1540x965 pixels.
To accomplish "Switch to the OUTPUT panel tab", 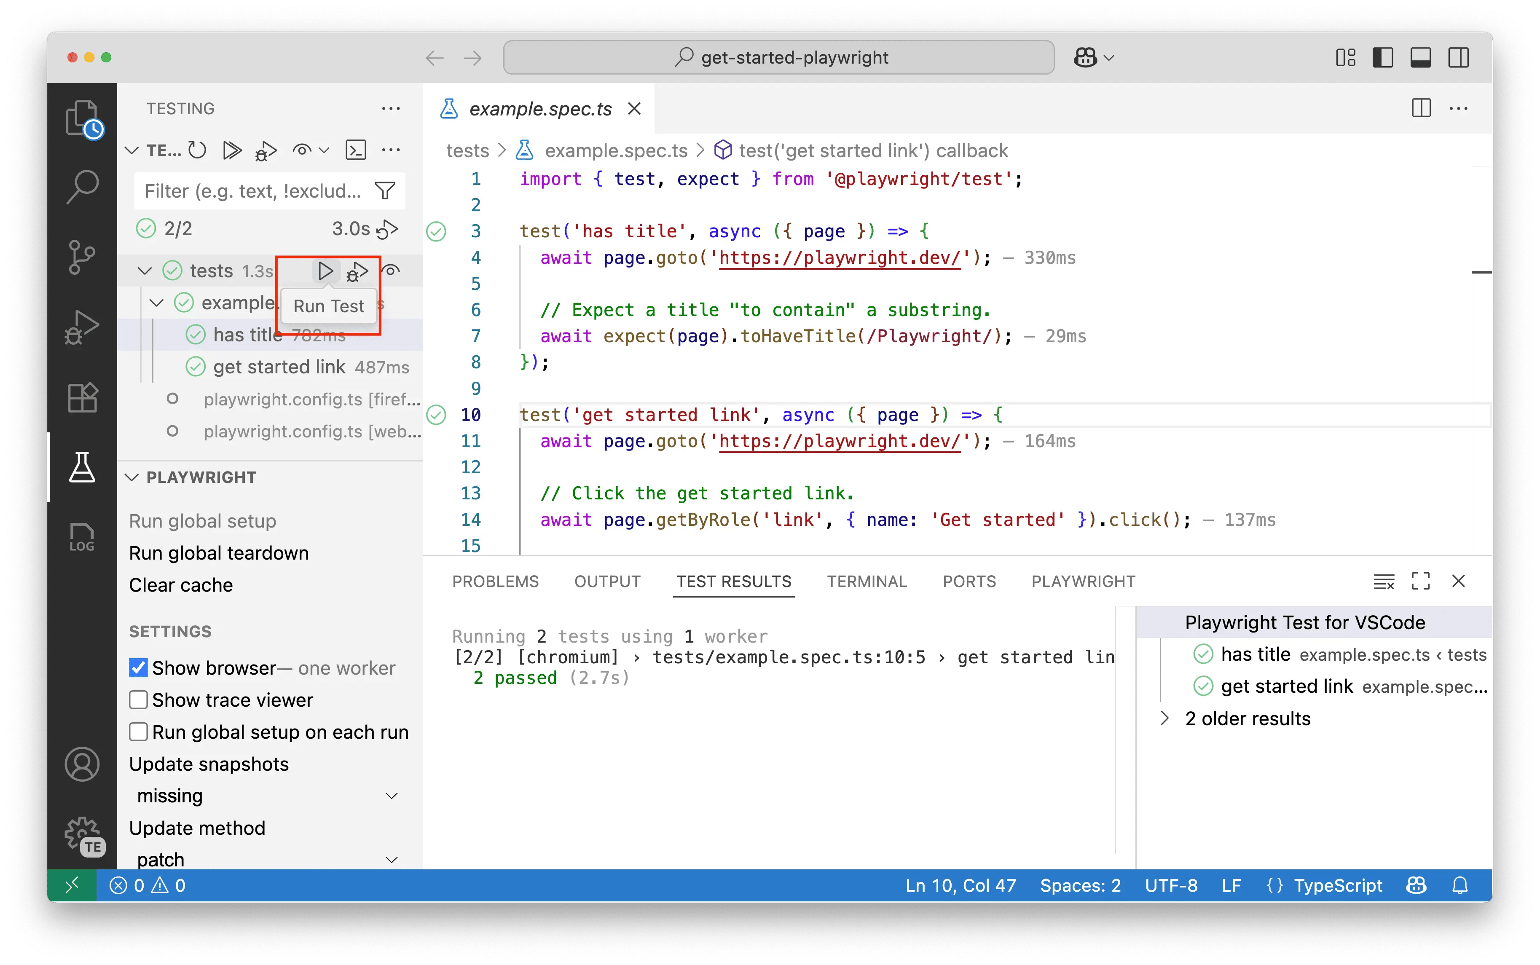I will [607, 582].
